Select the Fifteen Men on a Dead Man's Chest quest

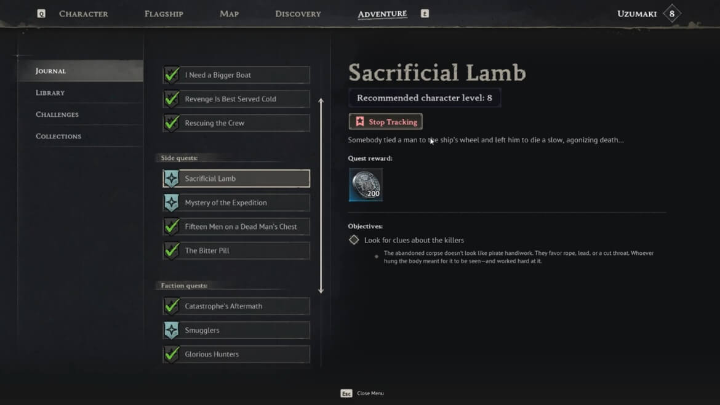[x=241, y=227]
